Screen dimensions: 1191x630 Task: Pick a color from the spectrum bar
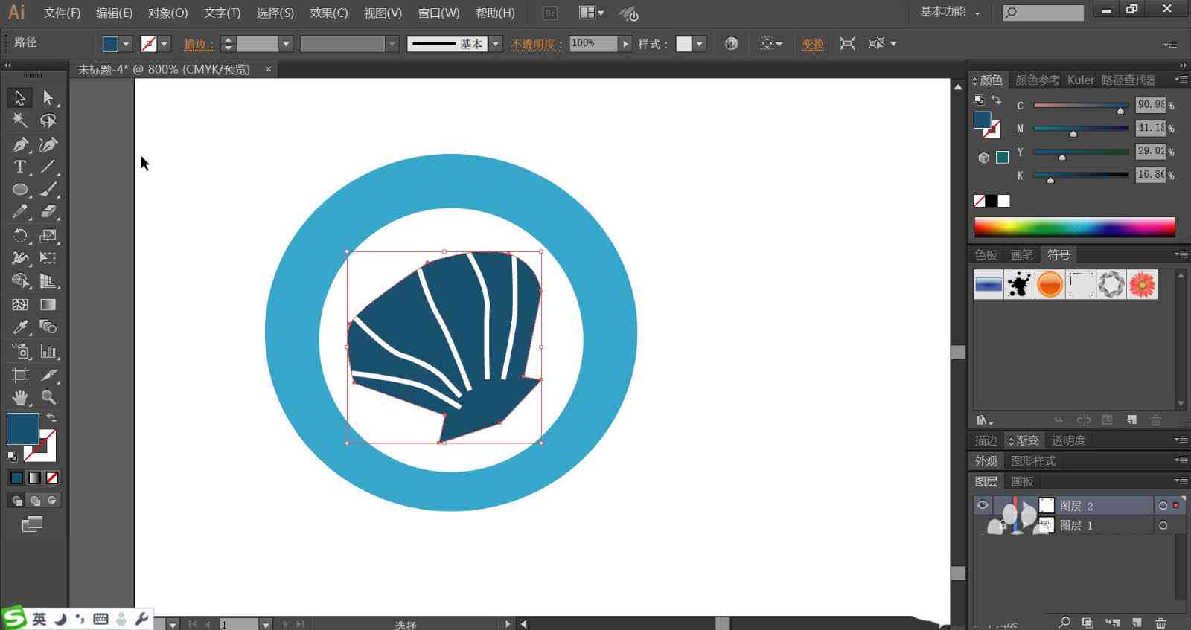click(1075, 227)
